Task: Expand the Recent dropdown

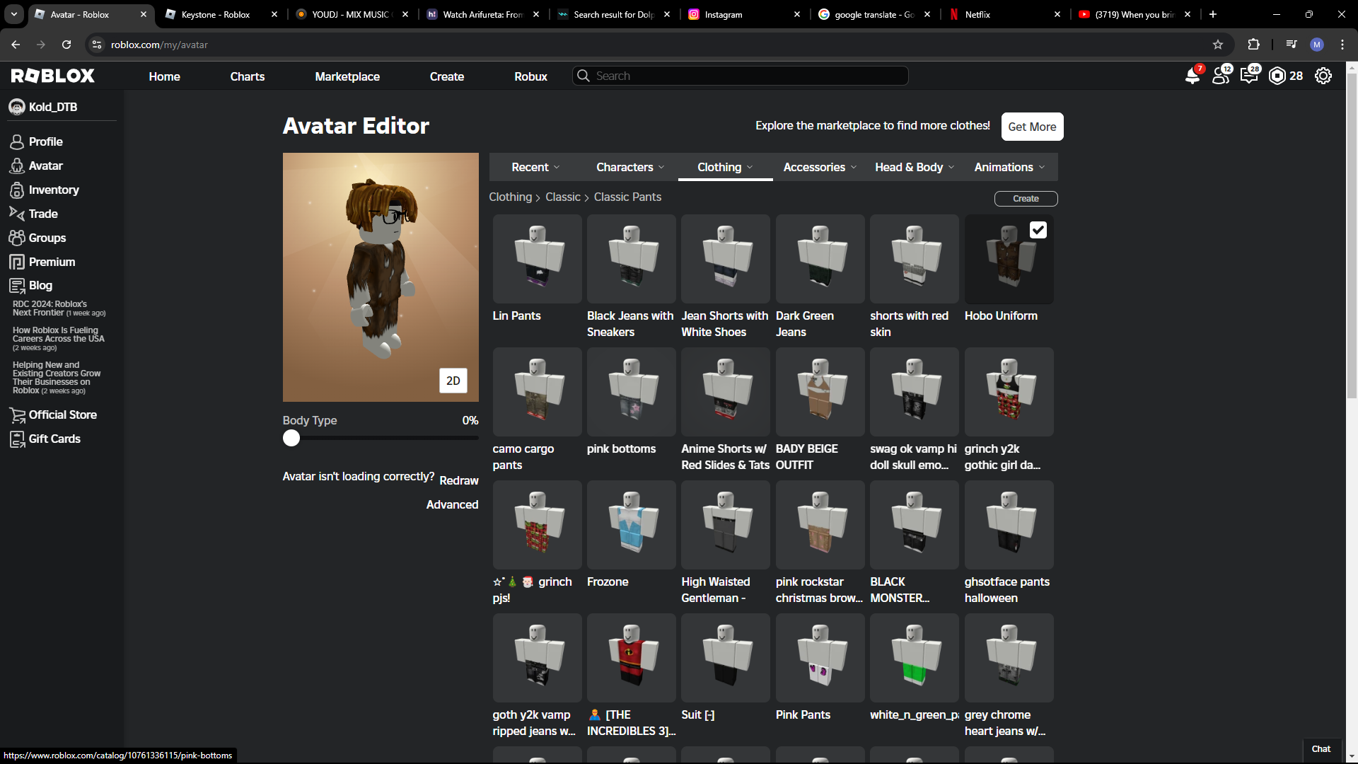Action: pos(536,168)
